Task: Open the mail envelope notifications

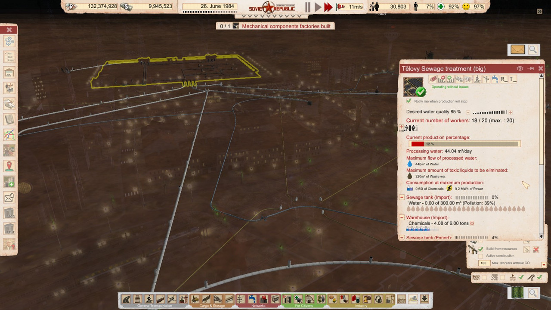Action: coord(518,50)
